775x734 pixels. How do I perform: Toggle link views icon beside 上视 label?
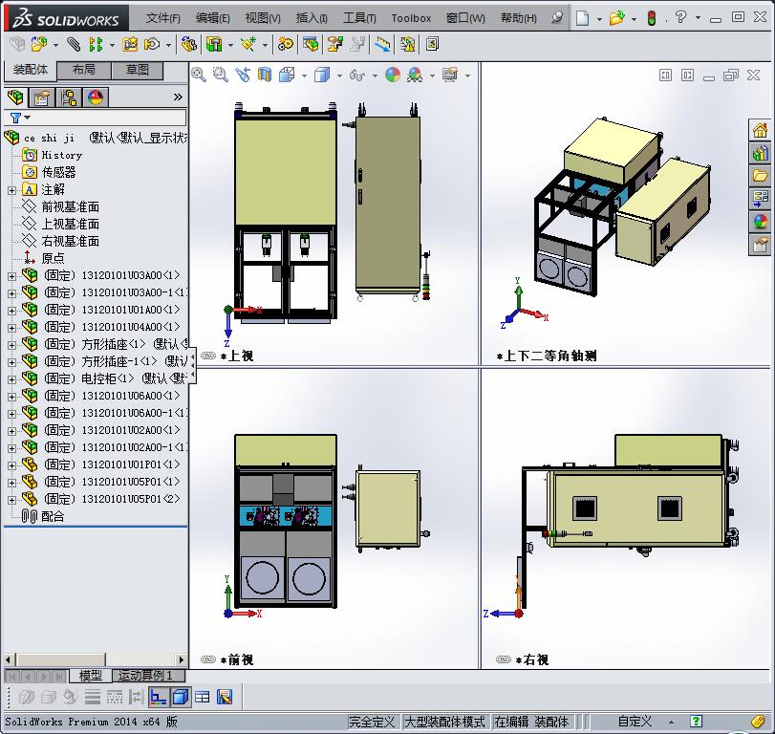pyautogui.click(x=208, y=356)
